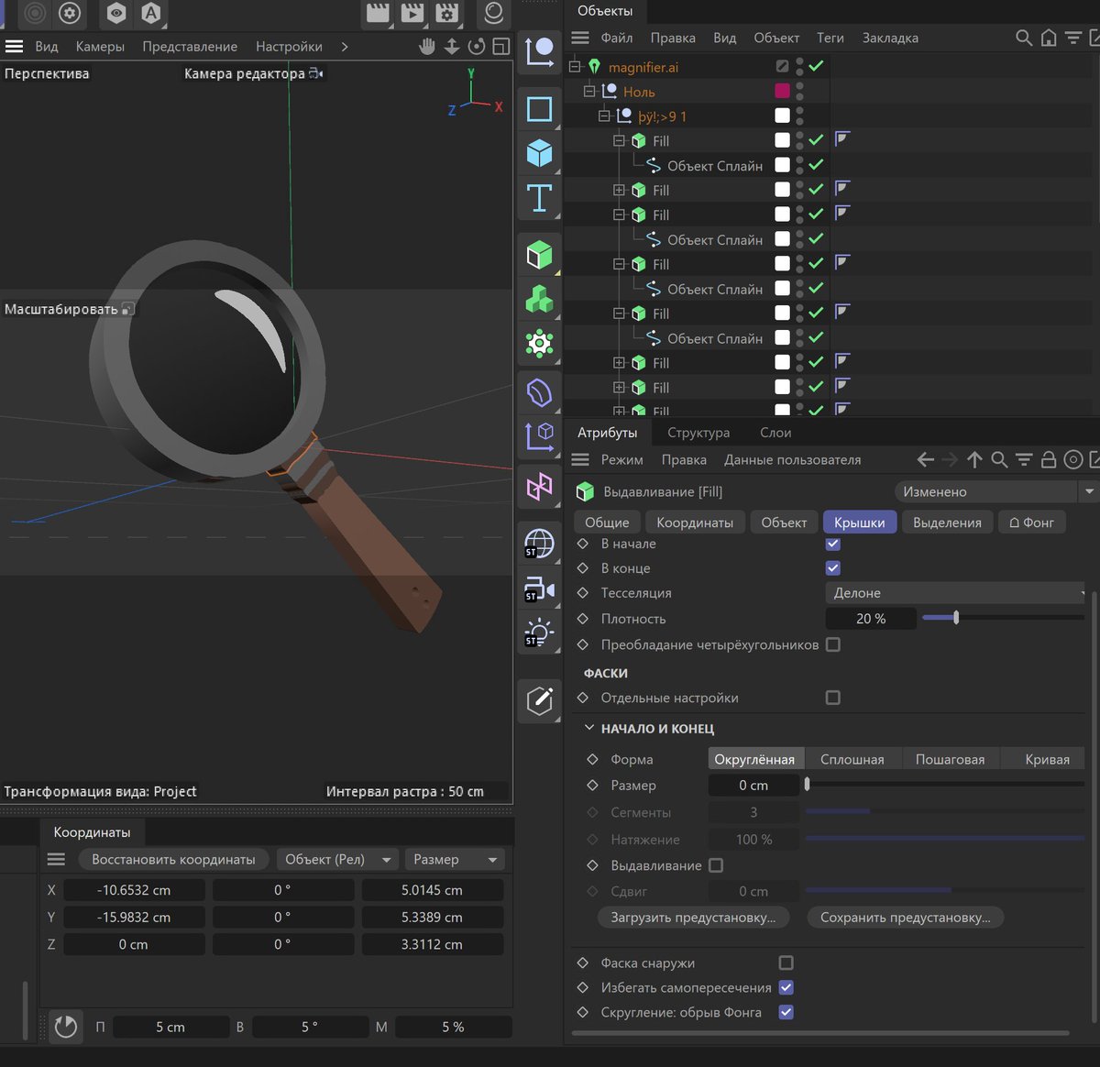Uncheck the 'В начале' checkbox
The height and width of the screenshot is (1067, 1100).
pyautogui.click(x=833, y=544)
